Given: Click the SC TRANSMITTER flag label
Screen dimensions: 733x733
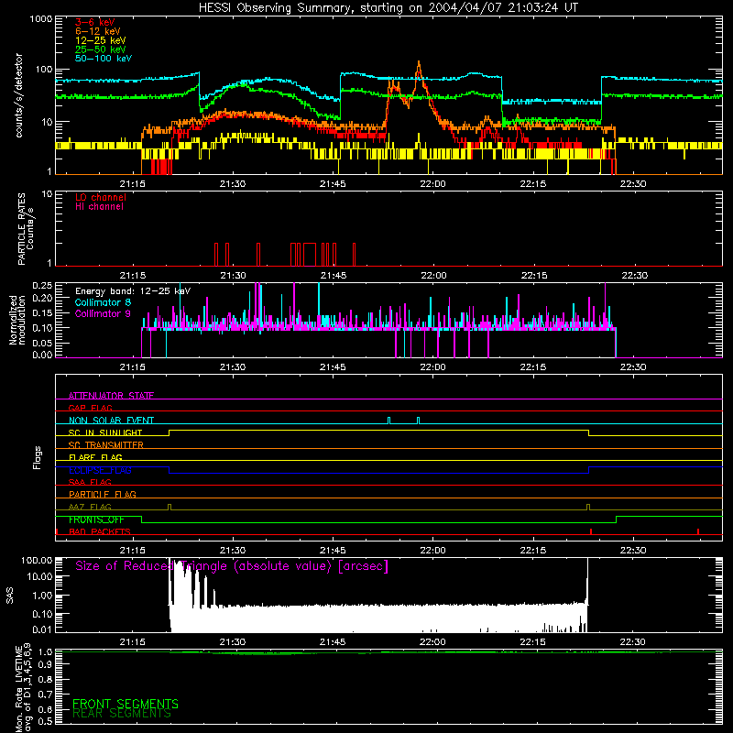Looking at the screenshot, I should coord(106,445).
